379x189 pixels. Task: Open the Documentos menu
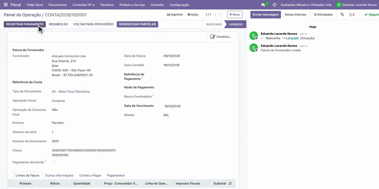[58, 5]
